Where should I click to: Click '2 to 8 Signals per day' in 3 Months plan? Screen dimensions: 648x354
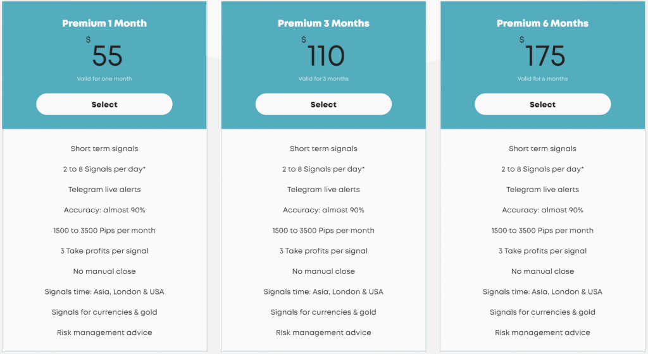323,169
